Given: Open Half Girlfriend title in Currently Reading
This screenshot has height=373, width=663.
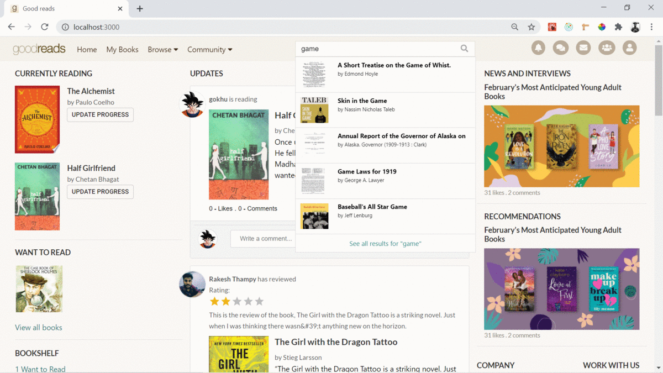Looking at the screenshot, I should pos(91,168).
